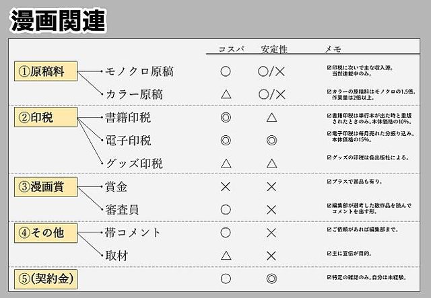
Task: Click the checkbox beside 主に宣伝が目的 memo
Action: tap(329, 253)
